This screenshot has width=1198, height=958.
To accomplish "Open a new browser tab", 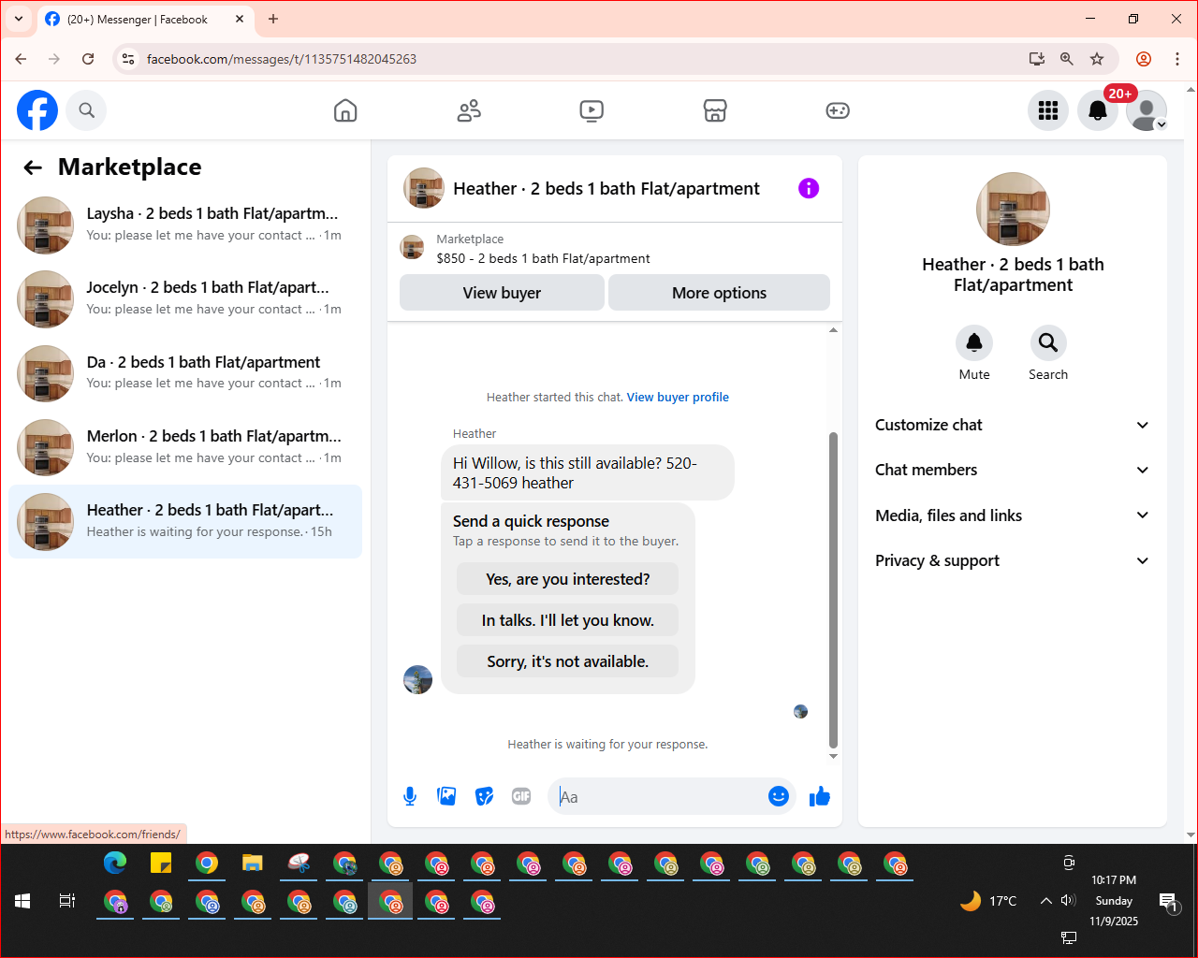I will pos(273,19).
